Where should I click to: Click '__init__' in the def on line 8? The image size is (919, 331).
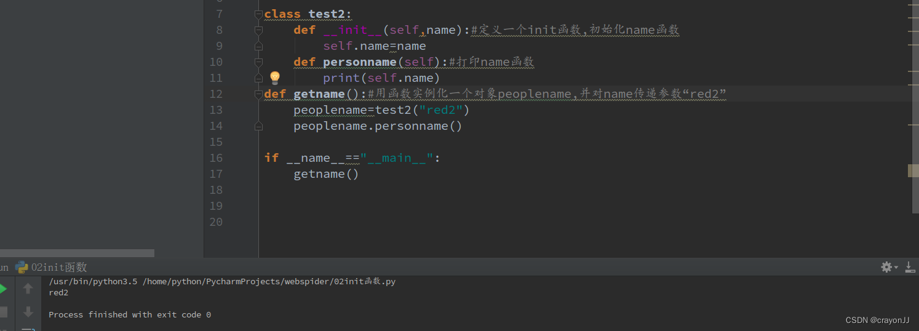pos(352,30)
